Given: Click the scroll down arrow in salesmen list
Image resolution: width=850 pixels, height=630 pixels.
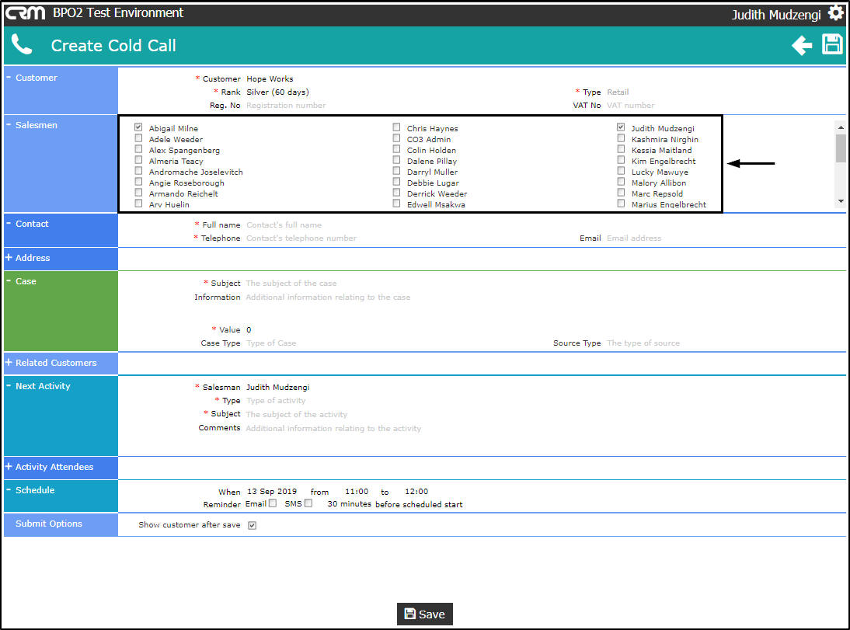Looking at the screenshot, I should [x=840, y=201].
